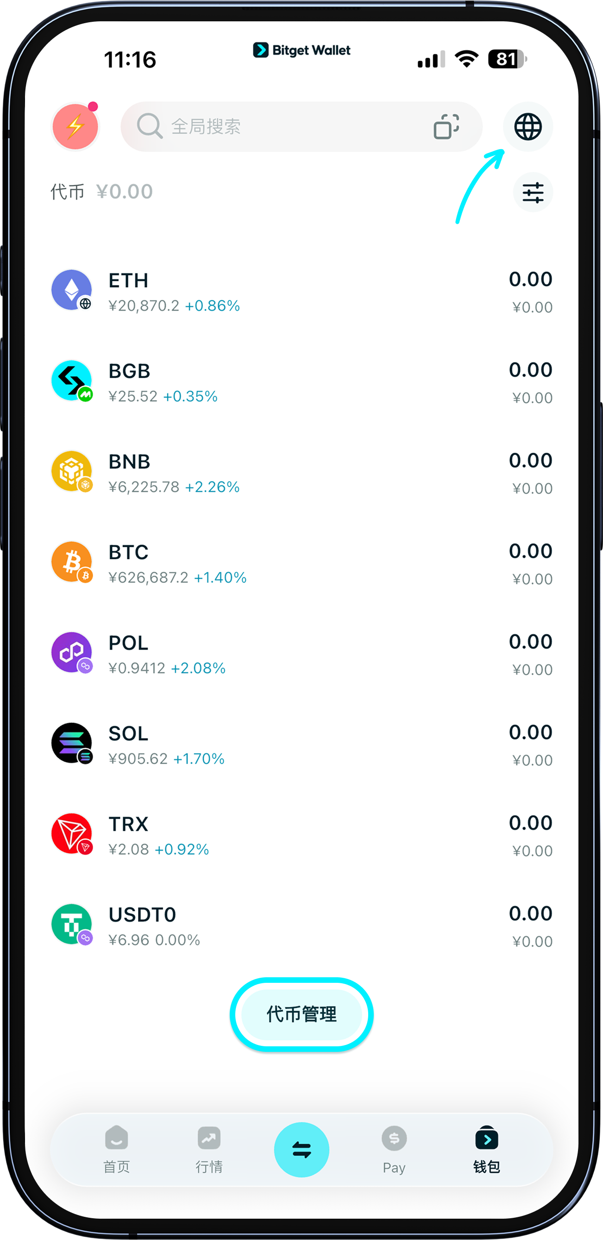Switch to the 首页 home tab
This screenshot has height=1240, width=603.
pos(116,1149)
